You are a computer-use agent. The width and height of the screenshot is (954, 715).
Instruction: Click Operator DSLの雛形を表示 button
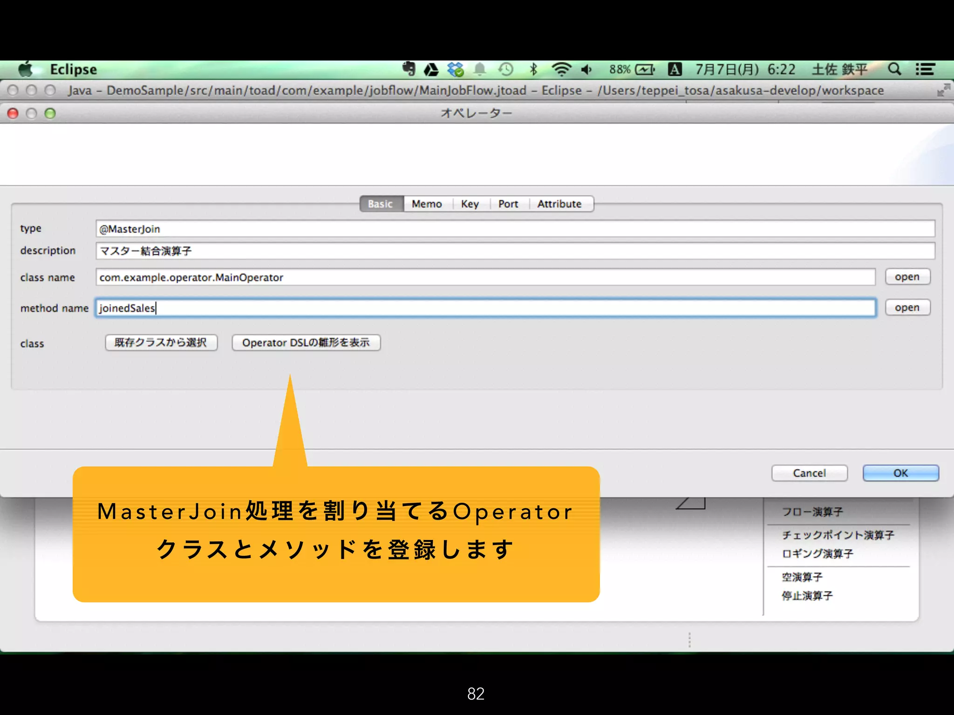pos(306,343)
